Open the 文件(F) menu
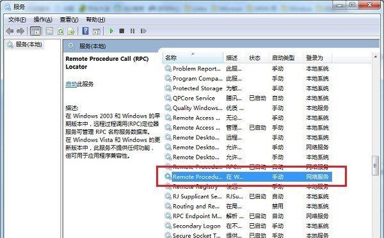The height and width of the screenshot is (238, 384). (17, 20)
